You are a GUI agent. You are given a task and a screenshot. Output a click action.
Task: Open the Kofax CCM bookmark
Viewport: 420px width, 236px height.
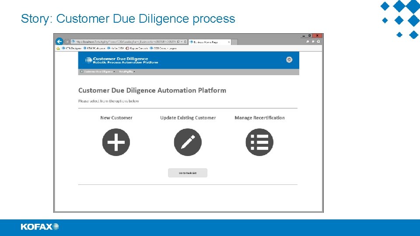pos(115,49)
